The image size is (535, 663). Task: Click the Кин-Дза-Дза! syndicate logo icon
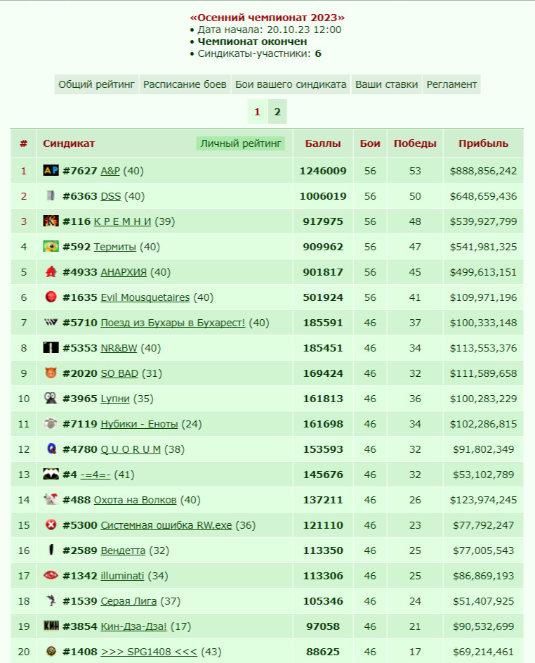[x=51, y=626]
